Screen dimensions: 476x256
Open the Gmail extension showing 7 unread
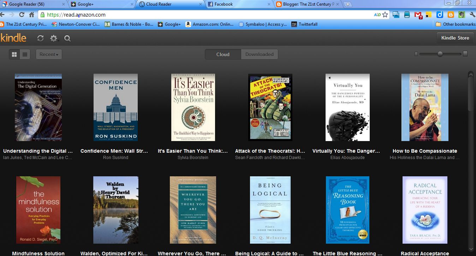pyautogui.click(x=418, y=15)
